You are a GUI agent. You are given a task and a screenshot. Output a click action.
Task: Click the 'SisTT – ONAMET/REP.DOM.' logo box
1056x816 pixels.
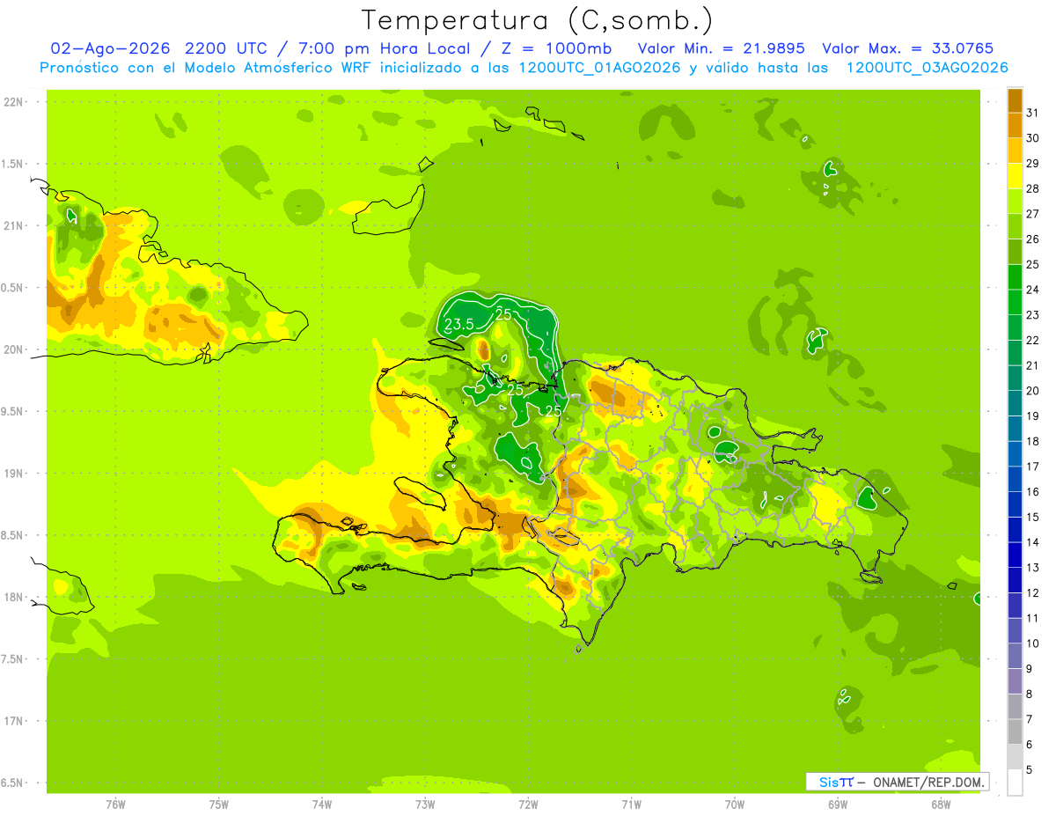pos(897,782)
